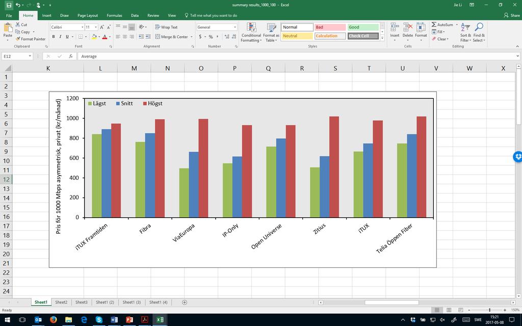522x326 pixels.
Task: Open Clear dropdown
Action: pyautogui.click(x=440, y=39)
